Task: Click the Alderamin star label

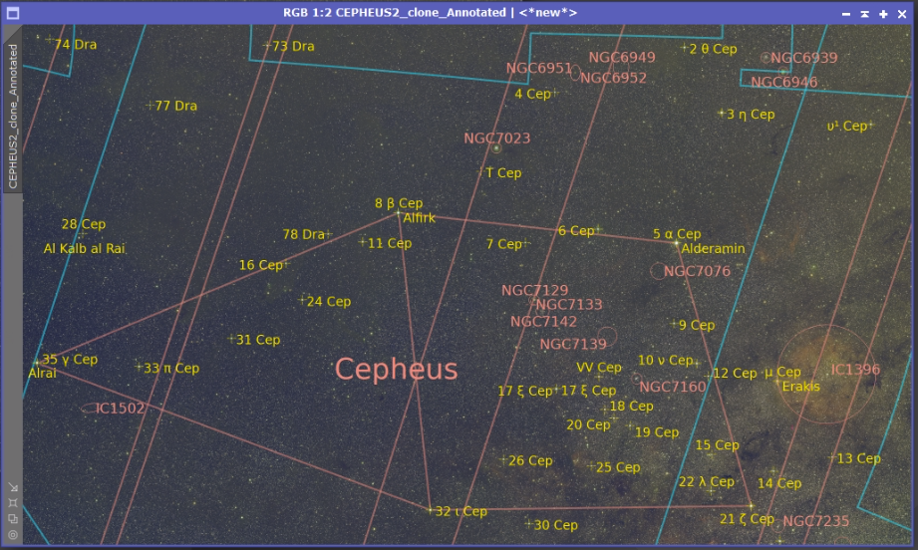Action: coord(713,249)
